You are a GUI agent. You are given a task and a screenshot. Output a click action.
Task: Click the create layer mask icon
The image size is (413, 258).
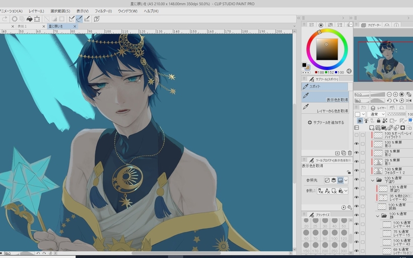point(403,127)
